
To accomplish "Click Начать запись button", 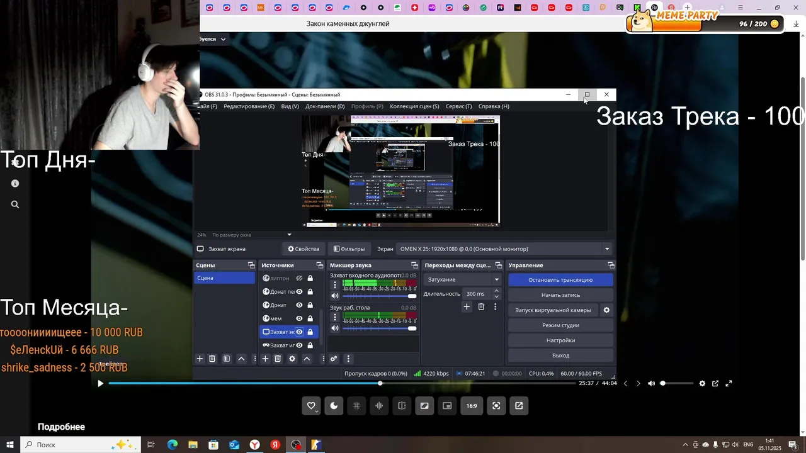I will tap(560, 295).
